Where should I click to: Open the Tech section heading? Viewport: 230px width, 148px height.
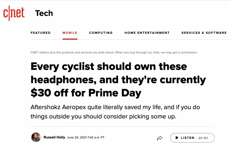[x=44, y=13]
